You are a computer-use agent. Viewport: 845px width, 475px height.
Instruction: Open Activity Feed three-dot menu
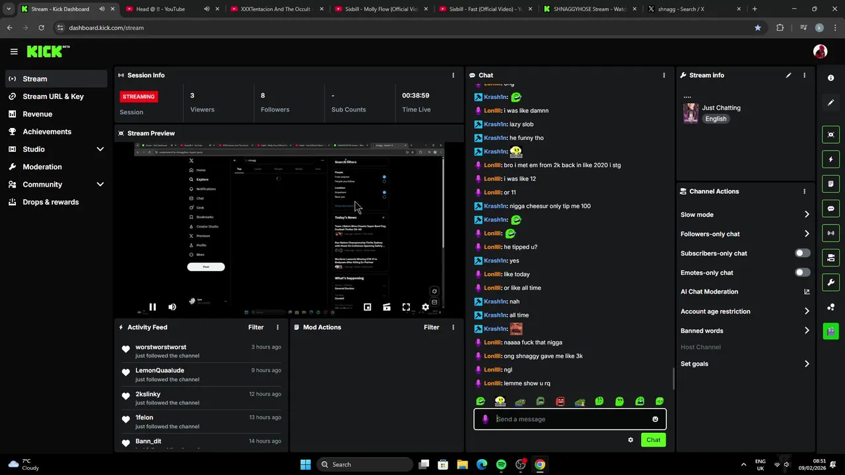(277, 327)
